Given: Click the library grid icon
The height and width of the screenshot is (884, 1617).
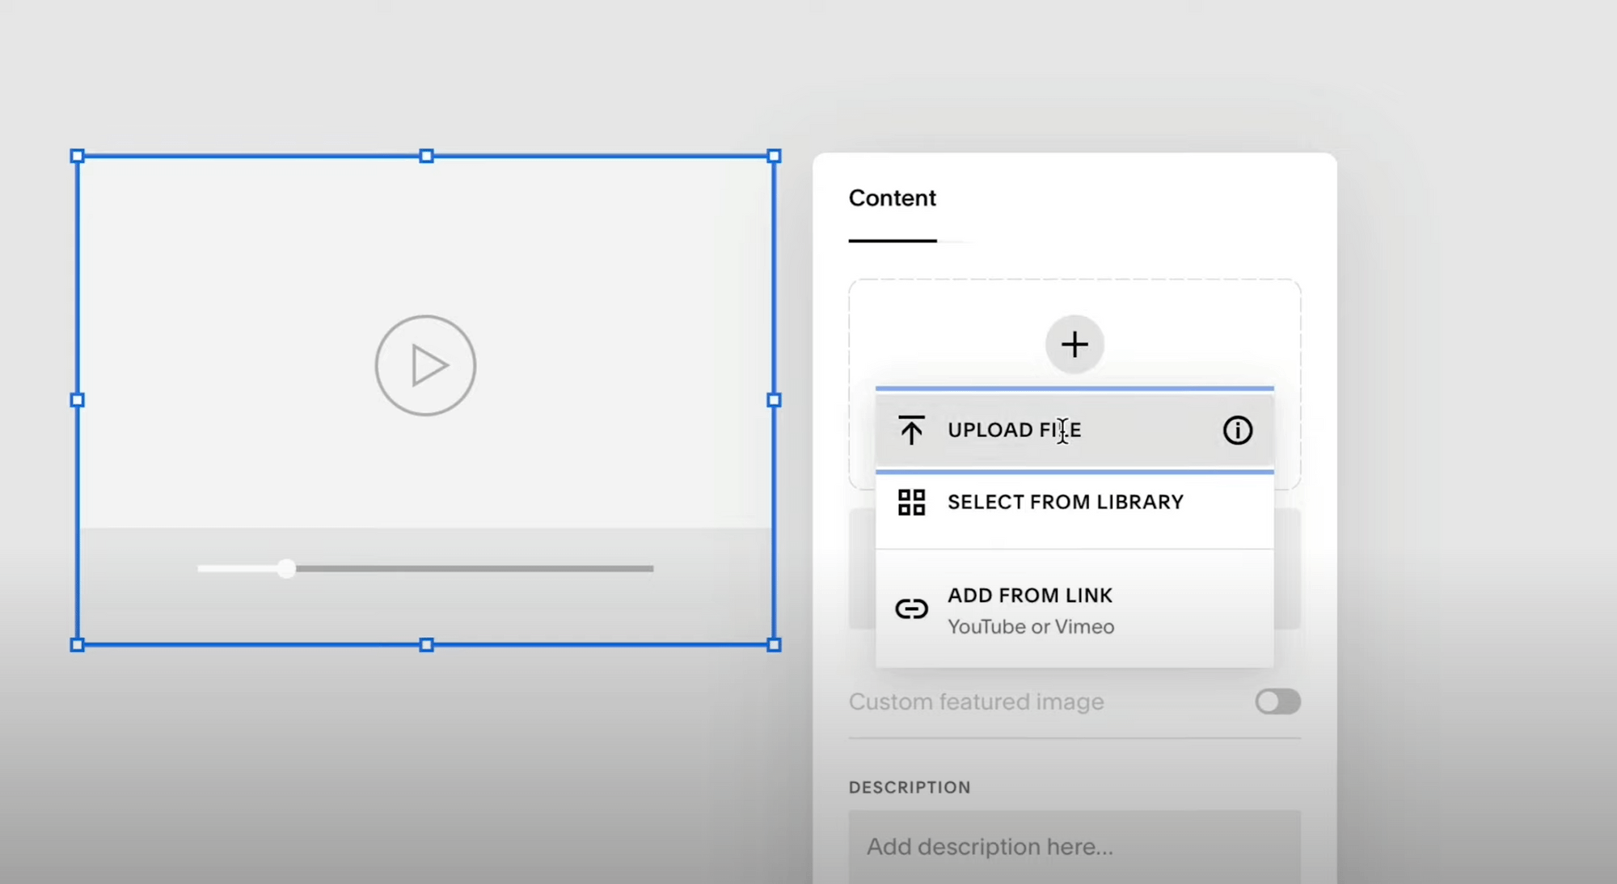Looking at the screenshot, I should [x=911, y=502].
